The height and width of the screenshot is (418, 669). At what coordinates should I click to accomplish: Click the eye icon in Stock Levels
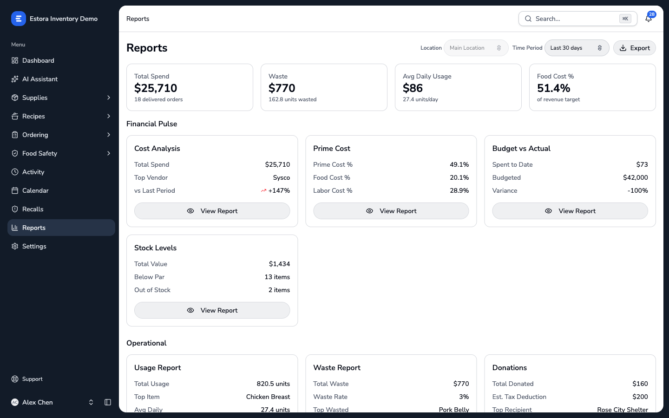(x=190, y=310)
